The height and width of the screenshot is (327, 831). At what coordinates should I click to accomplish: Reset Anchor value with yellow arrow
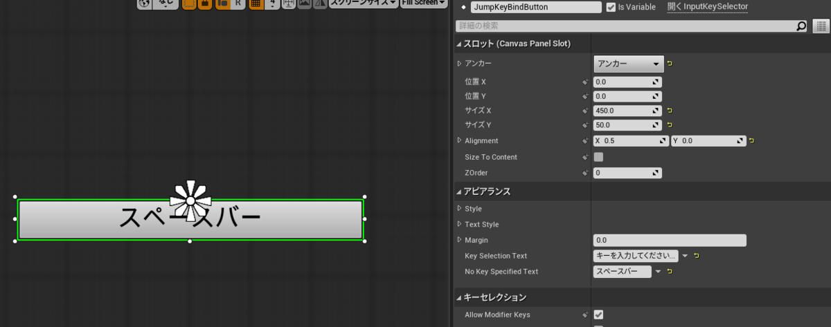pos(670,64)
